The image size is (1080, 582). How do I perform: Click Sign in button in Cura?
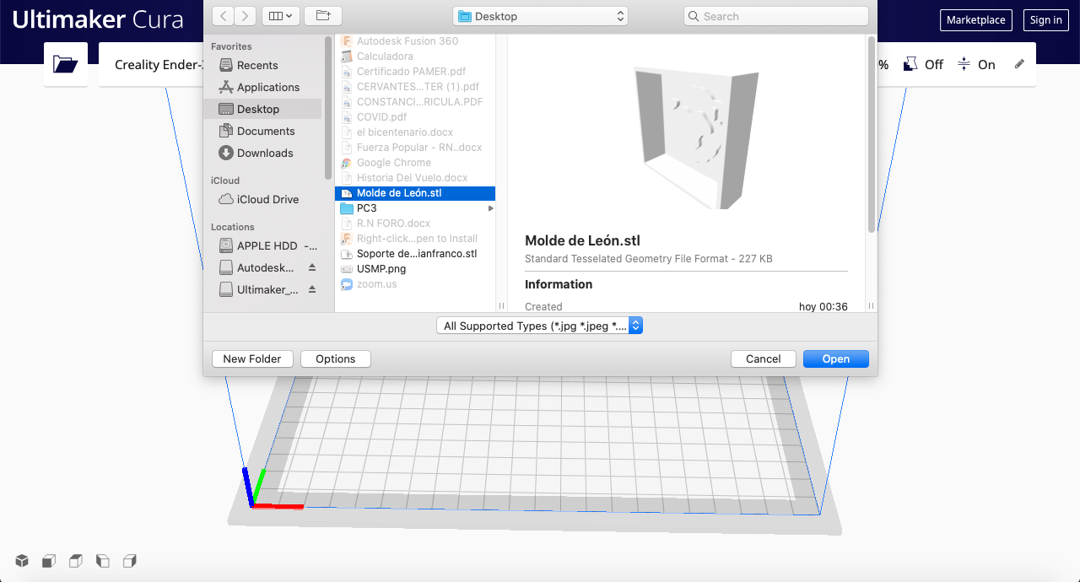tap(1046, 20)
